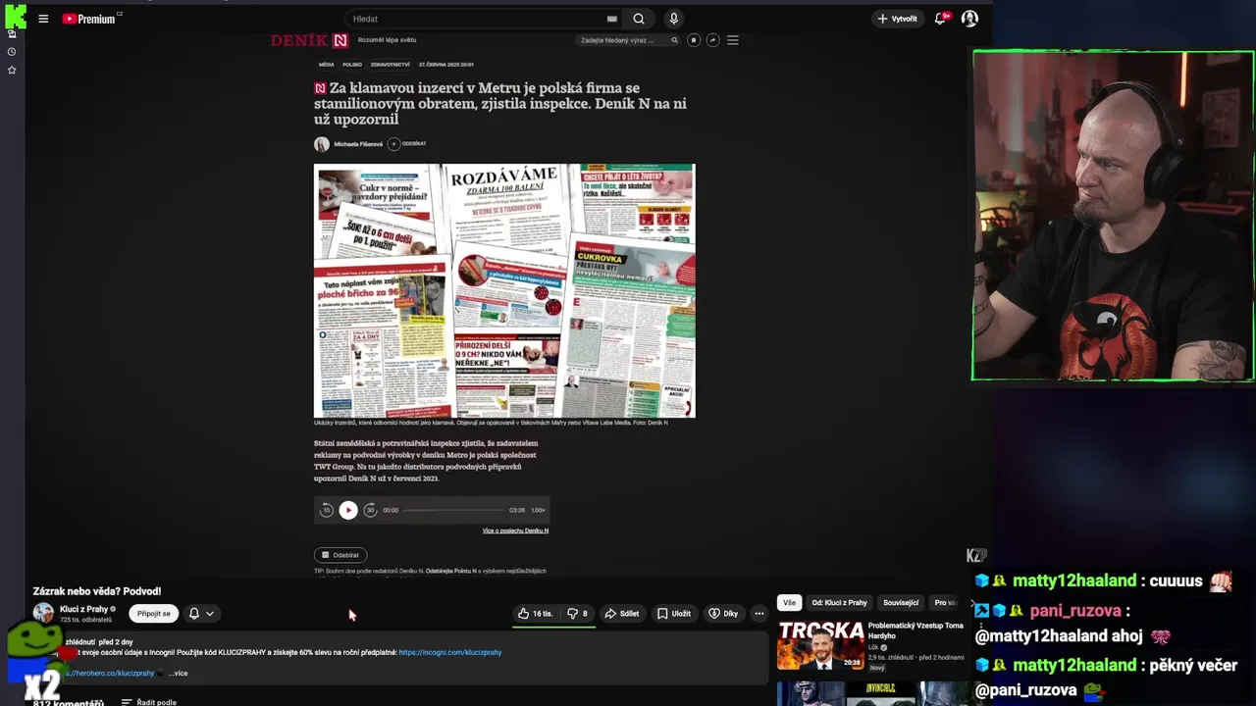The width and height of the screenshot is (1256, 706).
Task: Open the Kluci z Prahy channel name
Action: point(84,609)
